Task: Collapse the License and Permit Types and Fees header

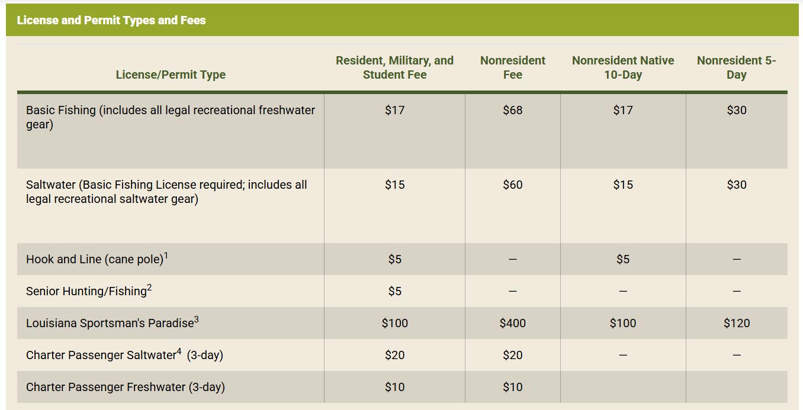Action: point(111,20)
